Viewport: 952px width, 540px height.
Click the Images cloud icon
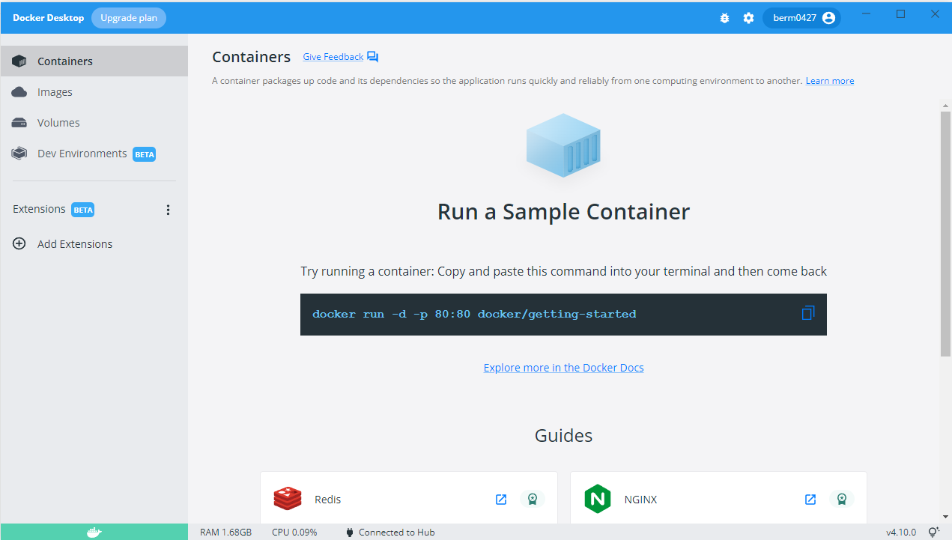[x=19, y=92]
